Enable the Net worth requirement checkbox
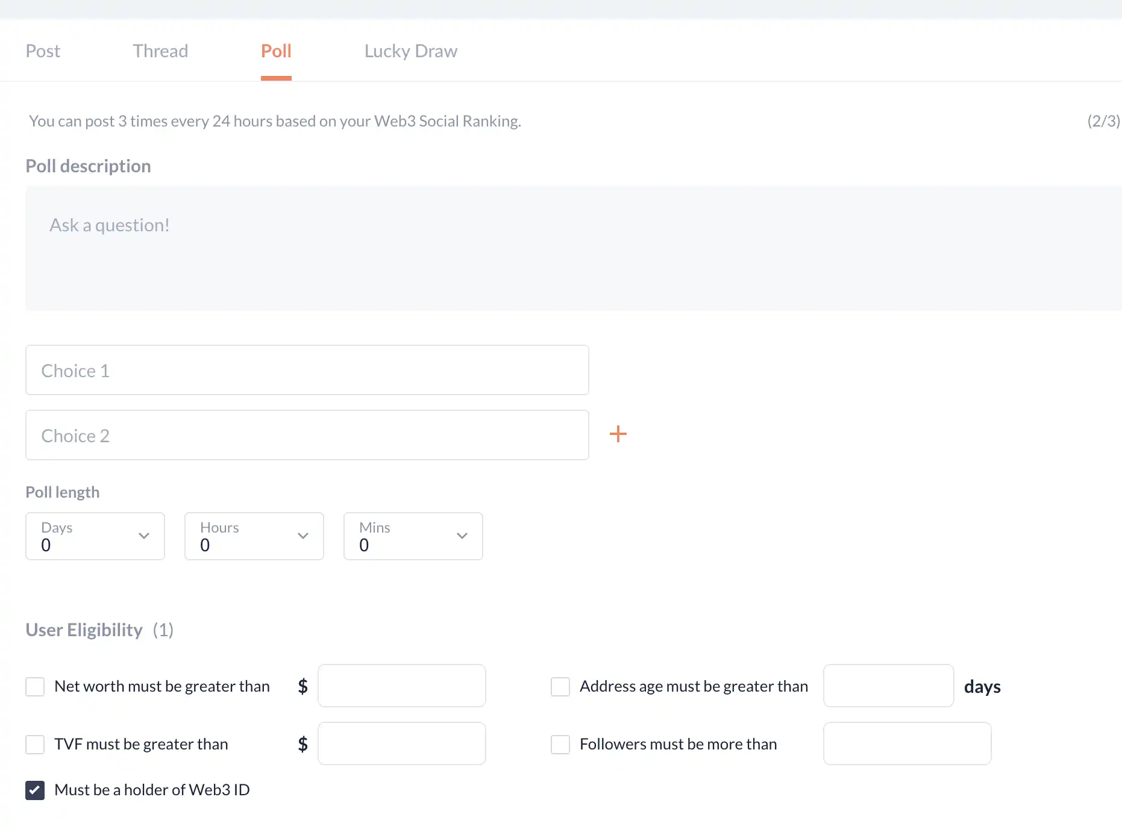1122x829 pixels. pyautogui.click(x=35, y=687)
